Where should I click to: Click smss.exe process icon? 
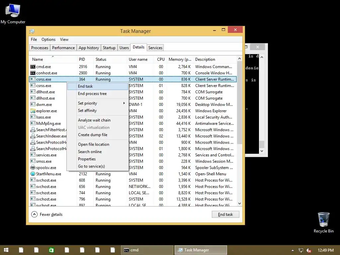pyautogui.click(x=33, y=161)
